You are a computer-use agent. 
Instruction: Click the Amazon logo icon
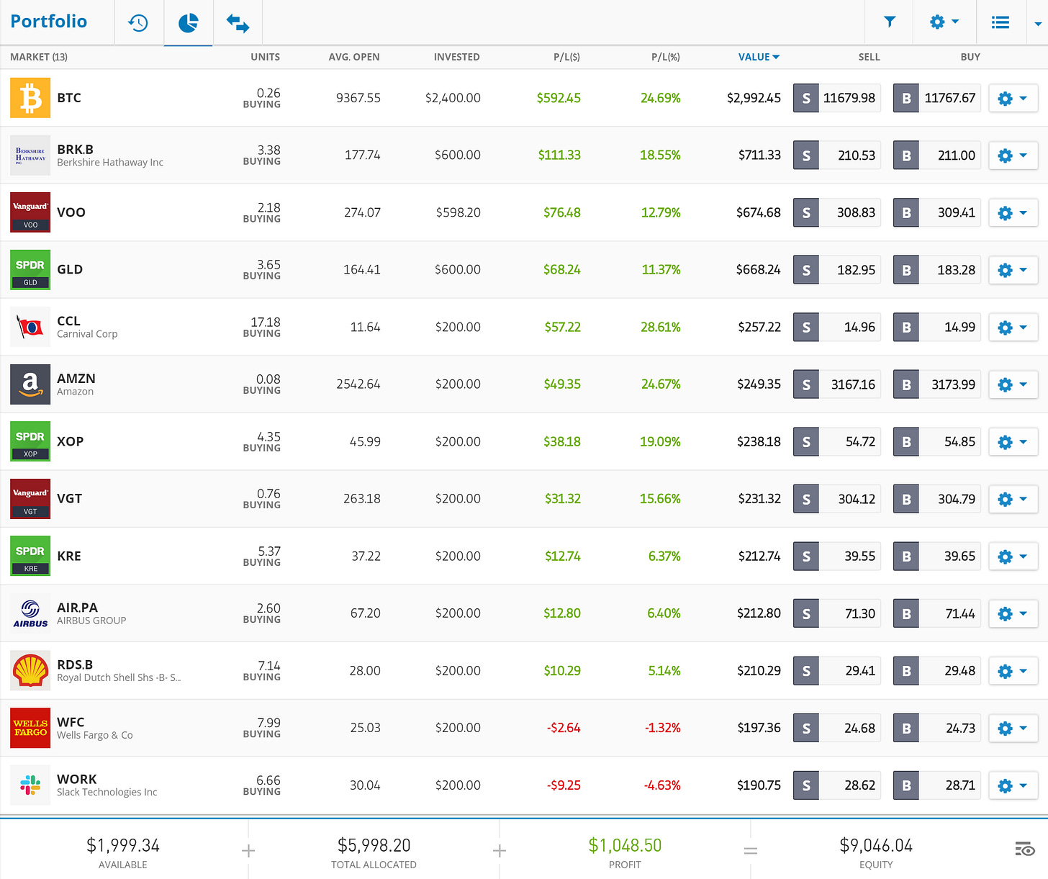pyautogui.click(x=30, y=384)
